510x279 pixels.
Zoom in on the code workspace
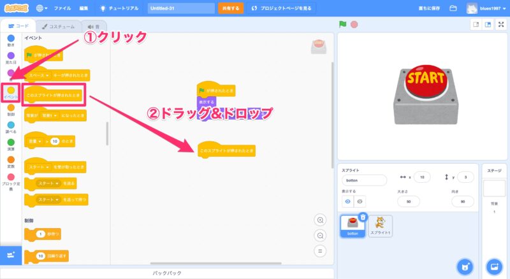[x=321, y=220]
